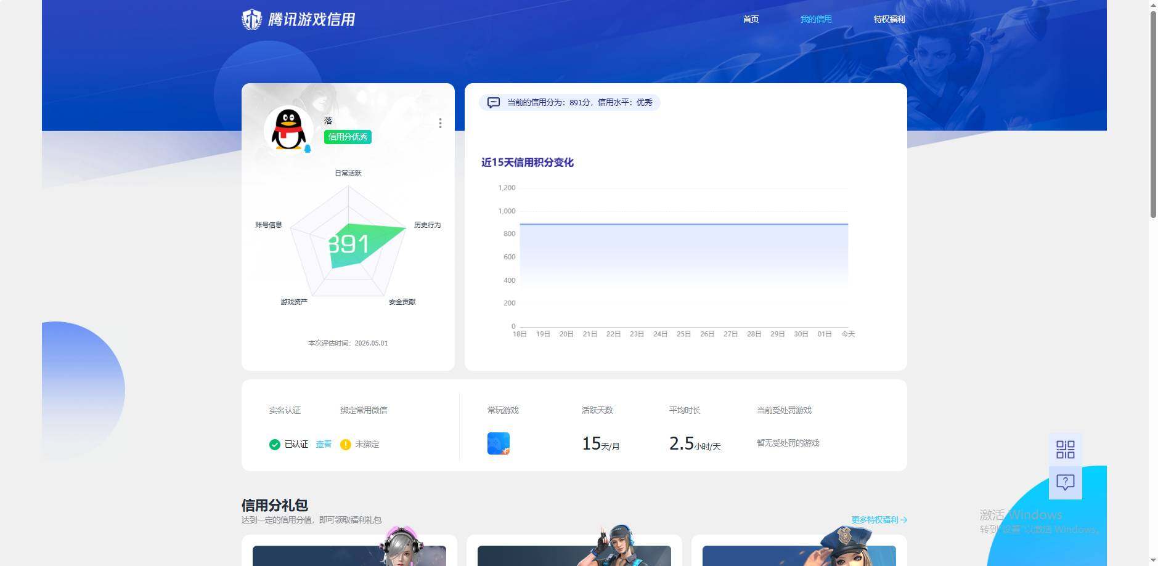Viewport: 1158px width, 566px height.
Task: Click the 信用分礼包 section heading
Action: (274, 506)
